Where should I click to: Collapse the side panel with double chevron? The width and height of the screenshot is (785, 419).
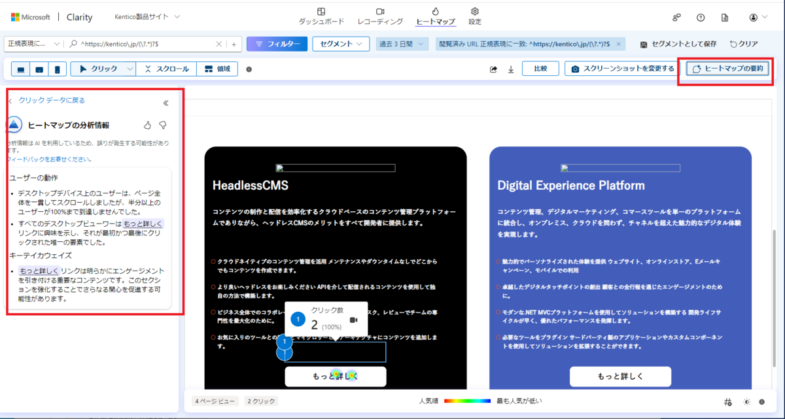point(166,103)
